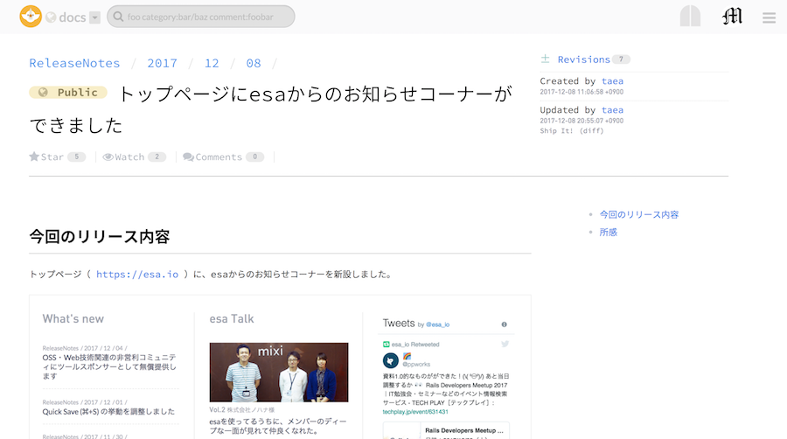
Task: Click the What's new heading in screenshot
Action: (73, 318)
